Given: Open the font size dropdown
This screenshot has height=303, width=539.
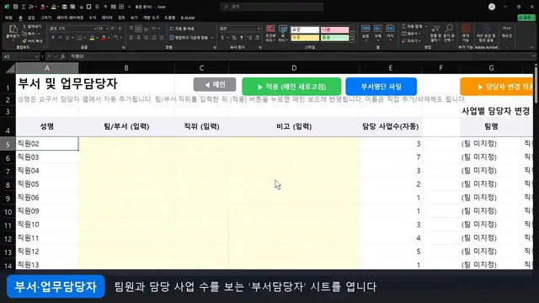Looking at the screenshot, I should tap(108, 28).
